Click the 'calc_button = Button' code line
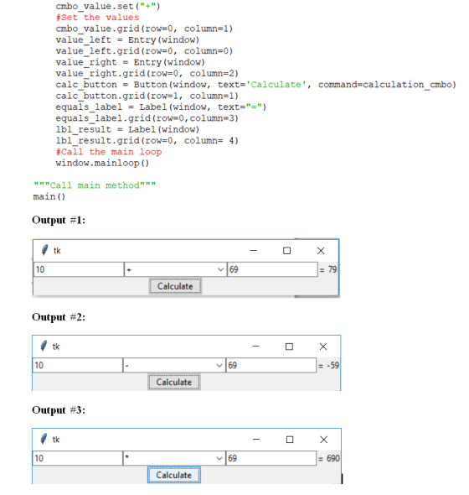The width and height of the screenshot is (469, 495). 256,85
